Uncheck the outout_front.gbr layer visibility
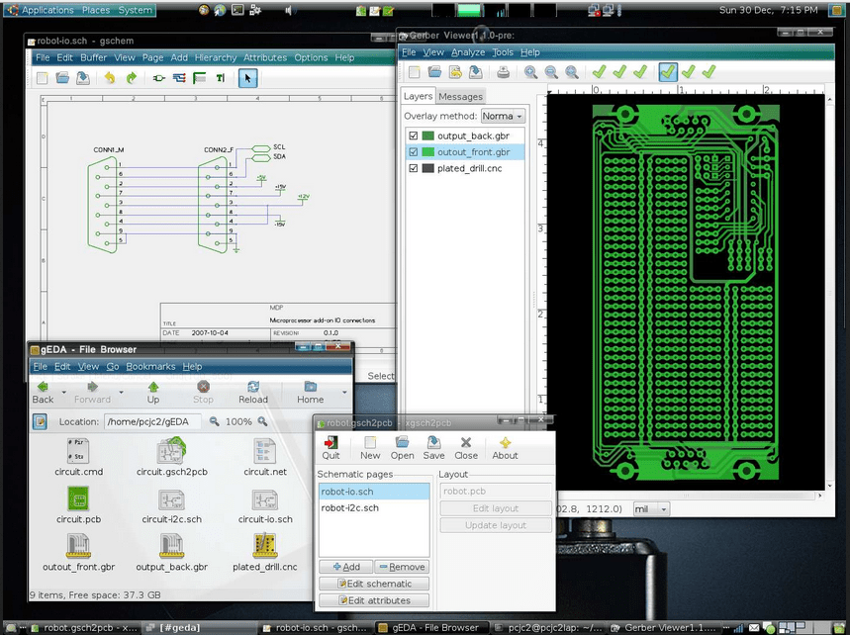 (414, 152)
